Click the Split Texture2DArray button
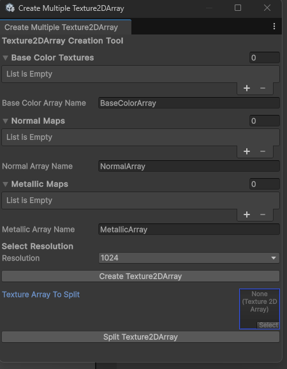The width and height of the screenshot is (287, 369). (140, 337)
